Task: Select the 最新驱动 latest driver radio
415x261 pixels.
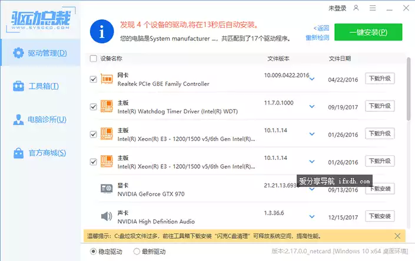Action: [137, 252]
